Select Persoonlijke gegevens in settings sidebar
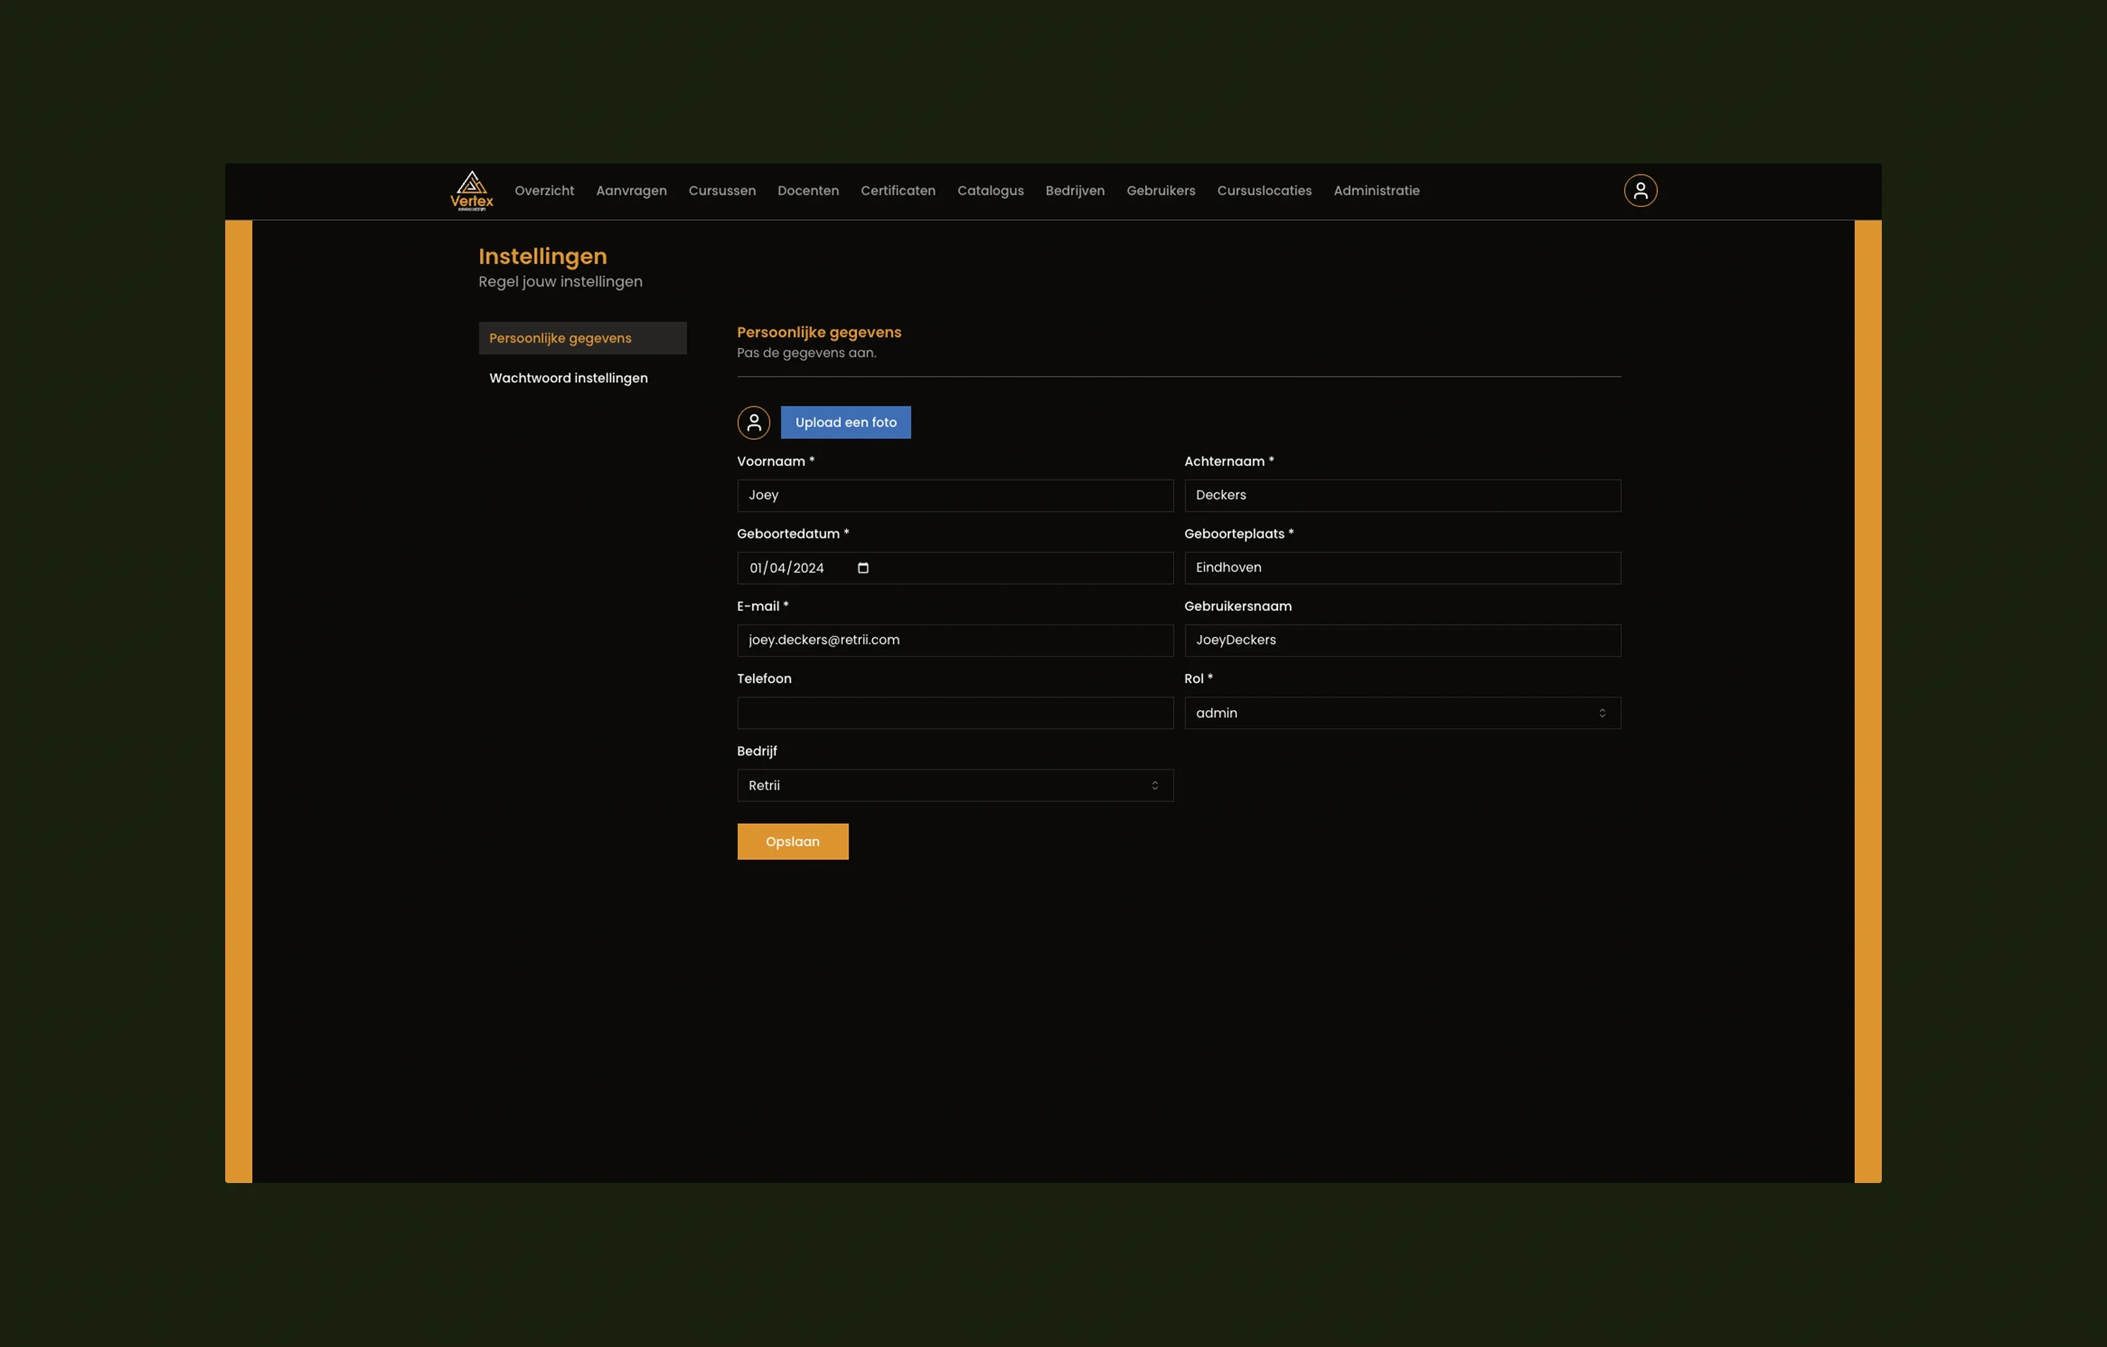This screenshot has width=2107, height=1347. [582, 338]
